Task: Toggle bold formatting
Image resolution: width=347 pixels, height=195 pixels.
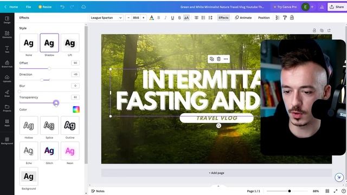Action: 159,18
